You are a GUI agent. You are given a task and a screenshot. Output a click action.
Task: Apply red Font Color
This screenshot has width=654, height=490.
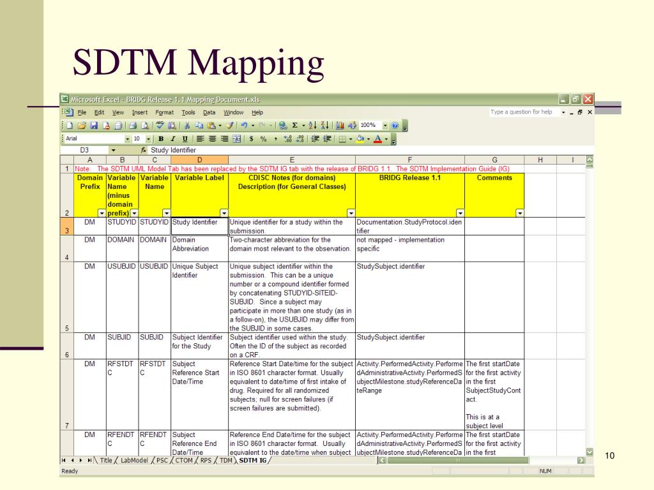pyautogui.click(x=378, y=138)
